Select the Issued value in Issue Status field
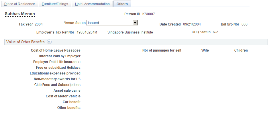The width and height of the screenshot is (269, 114). 110,23
